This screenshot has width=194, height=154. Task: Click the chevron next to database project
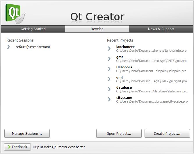click(109, 89)
